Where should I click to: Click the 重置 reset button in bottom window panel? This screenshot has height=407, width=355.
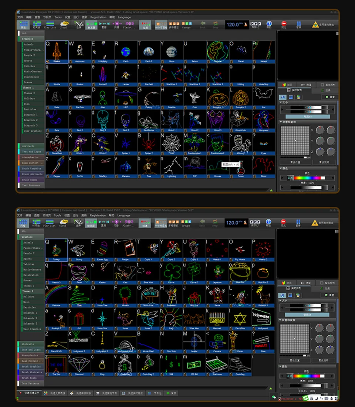[x=329, y=295]
